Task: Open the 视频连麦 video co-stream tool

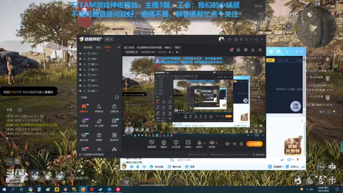Action: [84, 123]
